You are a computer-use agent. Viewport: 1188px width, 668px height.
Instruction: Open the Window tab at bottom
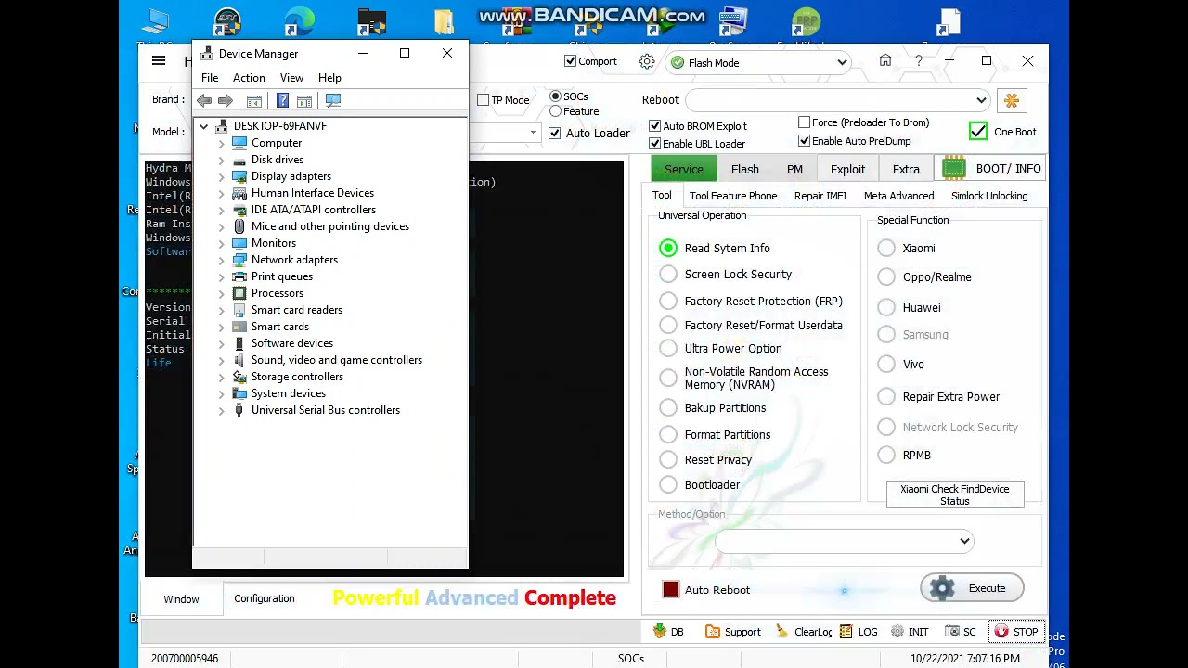click(181, 599)
